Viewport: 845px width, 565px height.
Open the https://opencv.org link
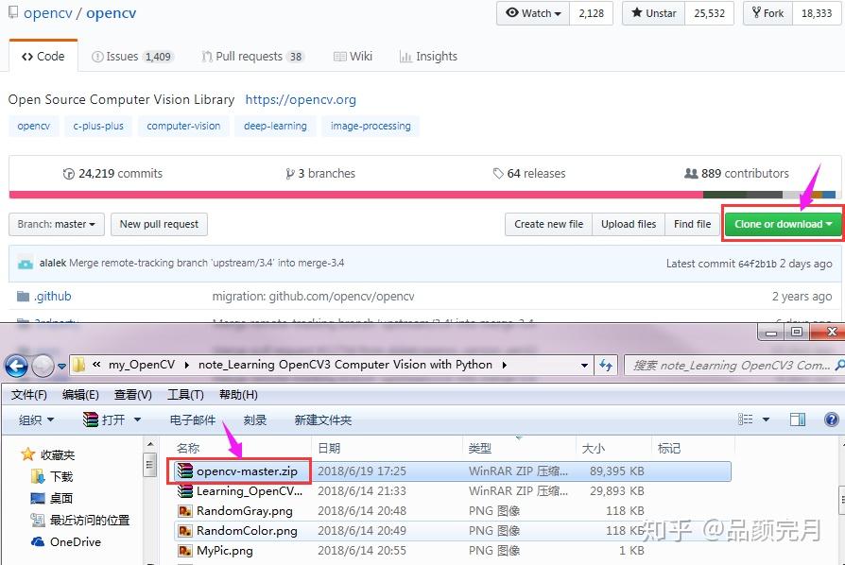pos(301,99)
